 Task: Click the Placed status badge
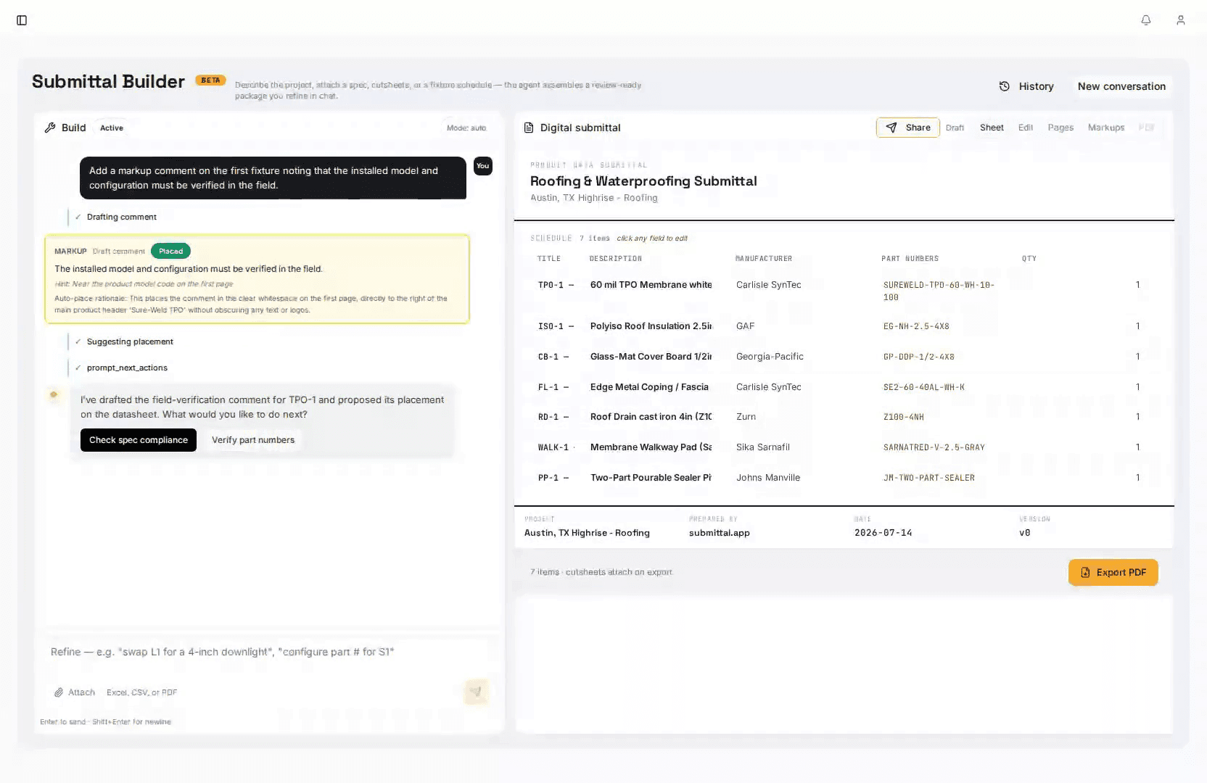point(170,251)
